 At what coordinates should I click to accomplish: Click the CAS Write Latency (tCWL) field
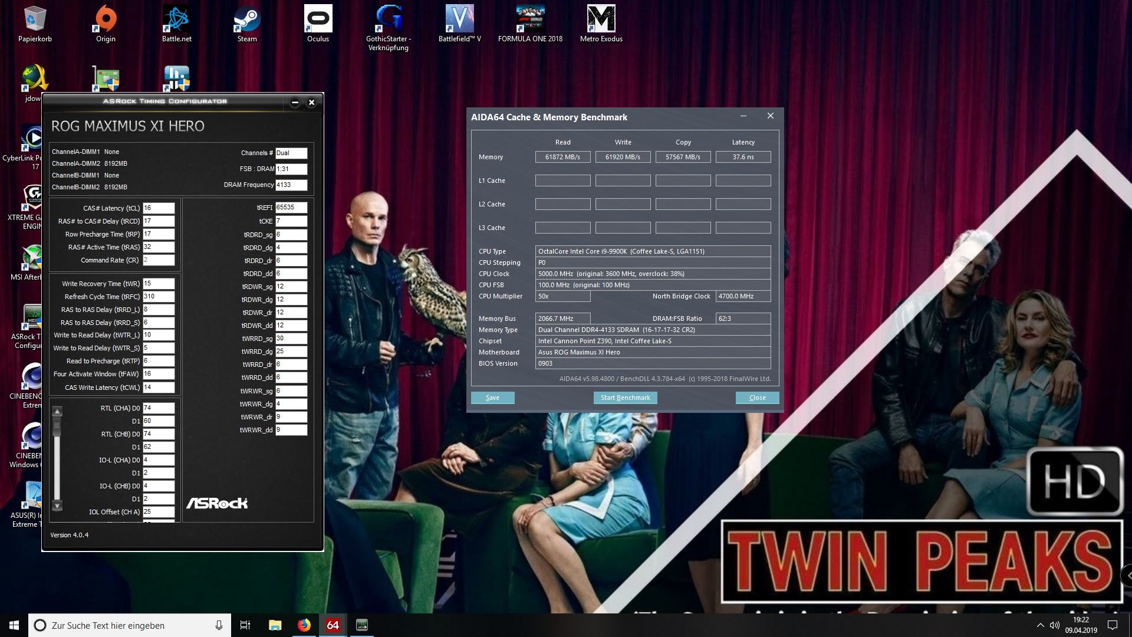159,388
